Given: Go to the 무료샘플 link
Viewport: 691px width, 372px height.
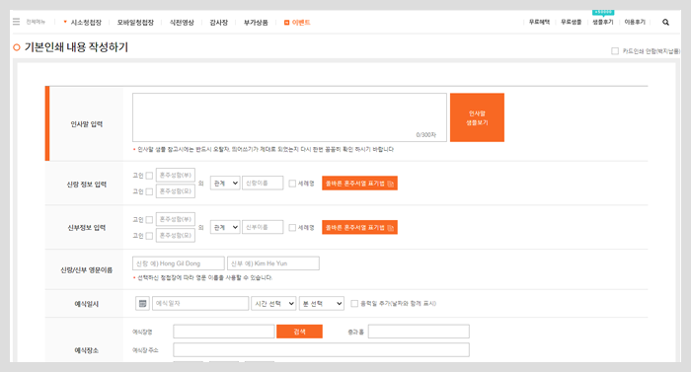Looking at the screenshot, I should pos(571,22).
